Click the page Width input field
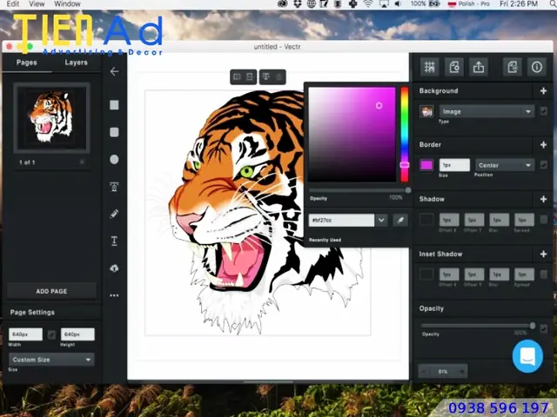 pos(25,334)
